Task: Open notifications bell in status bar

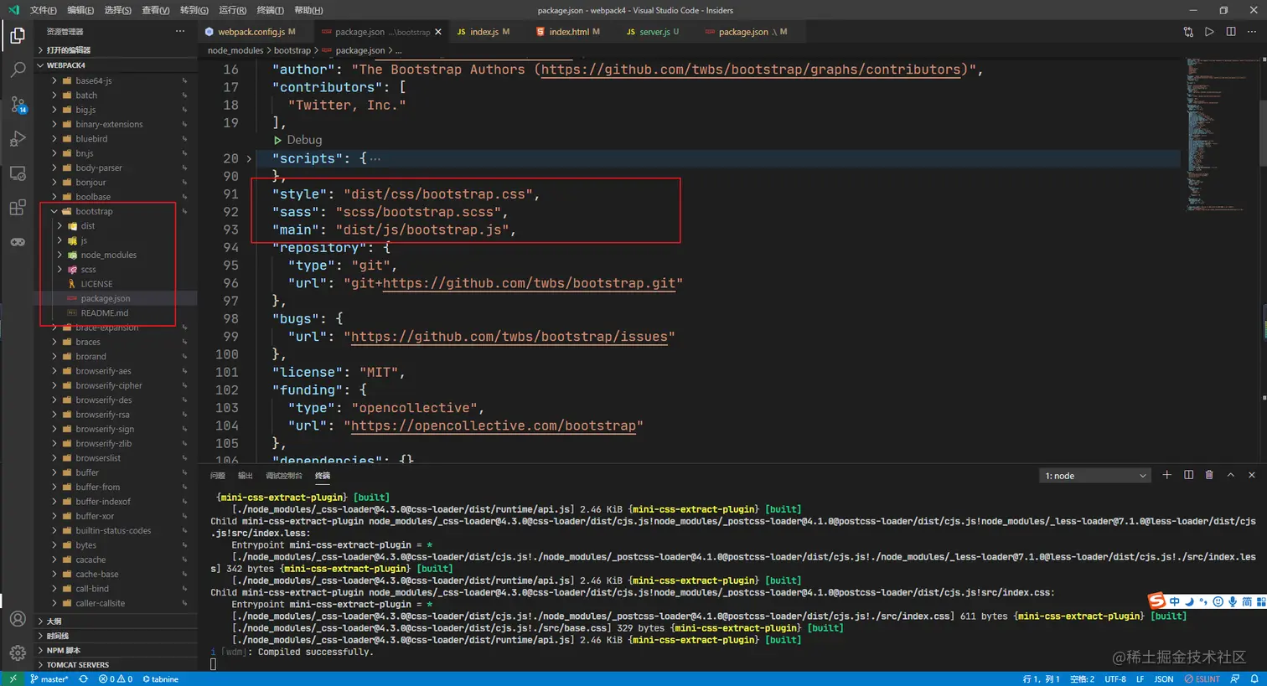Action: [1254, 679]
